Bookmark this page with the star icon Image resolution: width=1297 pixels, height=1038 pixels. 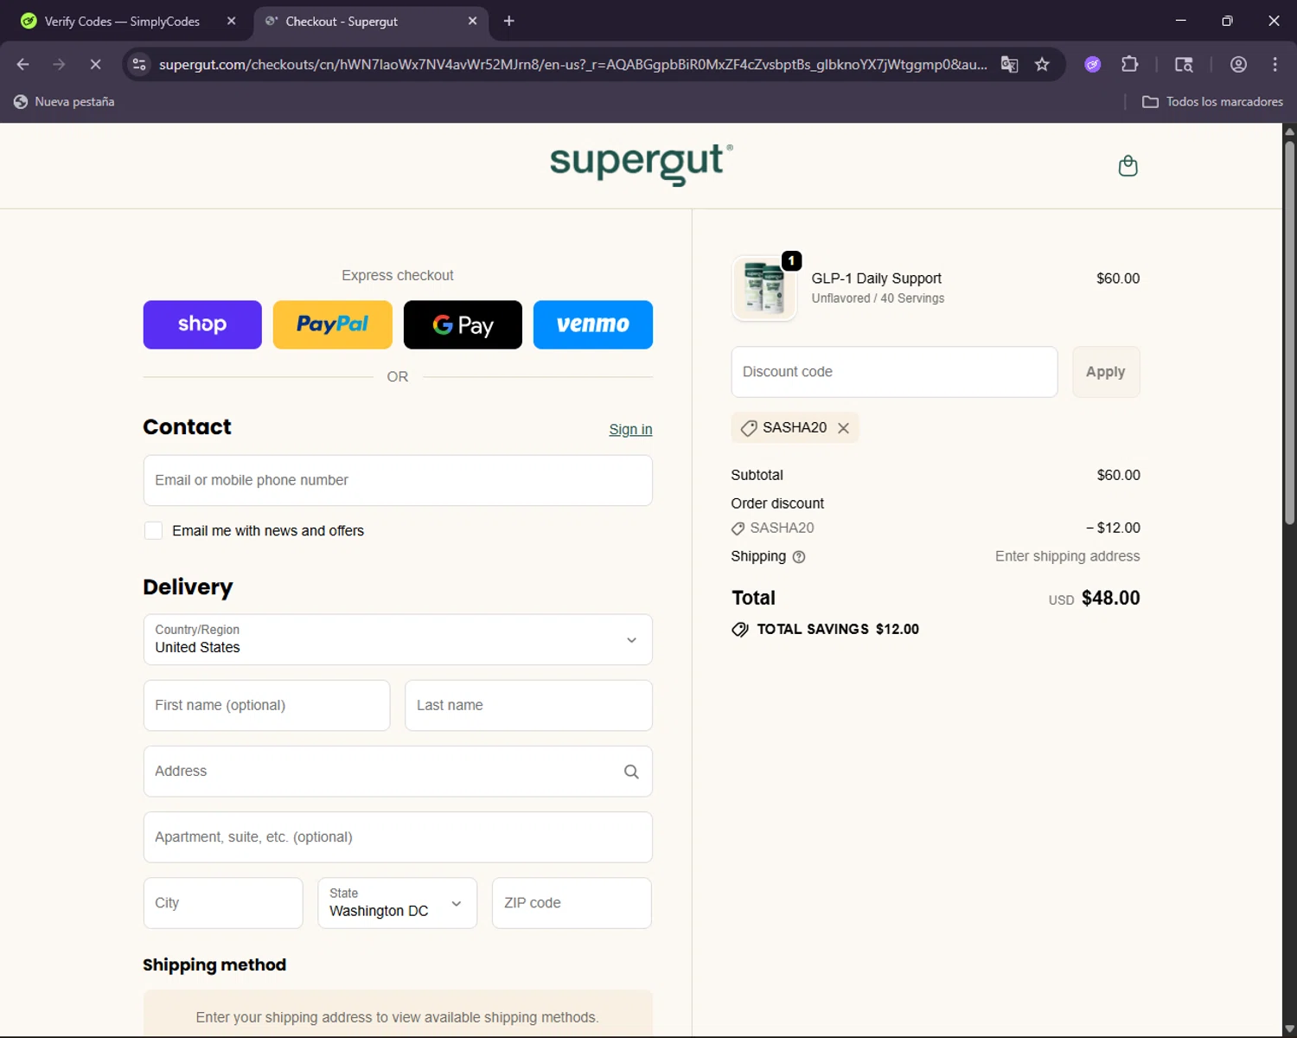pos(1042,64)
